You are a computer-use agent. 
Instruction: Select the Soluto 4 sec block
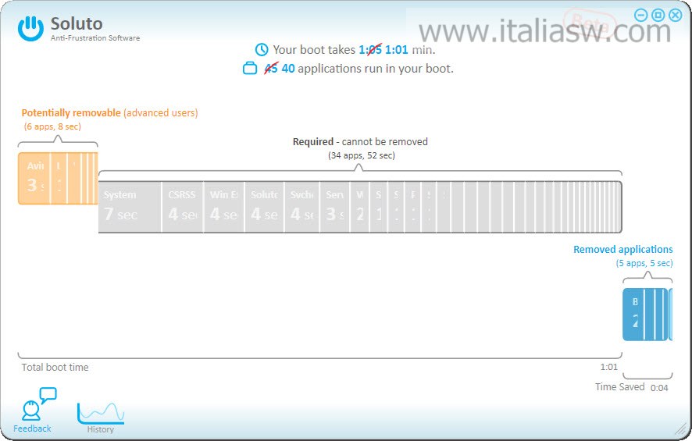tap(264, 207)
